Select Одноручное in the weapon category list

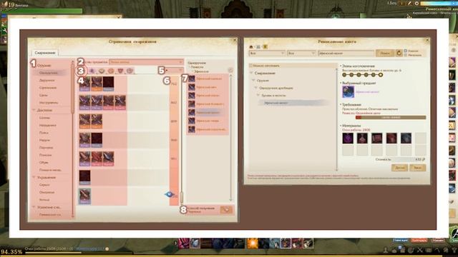pos(48,73)
